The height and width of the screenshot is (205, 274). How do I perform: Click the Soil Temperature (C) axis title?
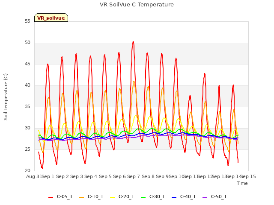point(6,97)
